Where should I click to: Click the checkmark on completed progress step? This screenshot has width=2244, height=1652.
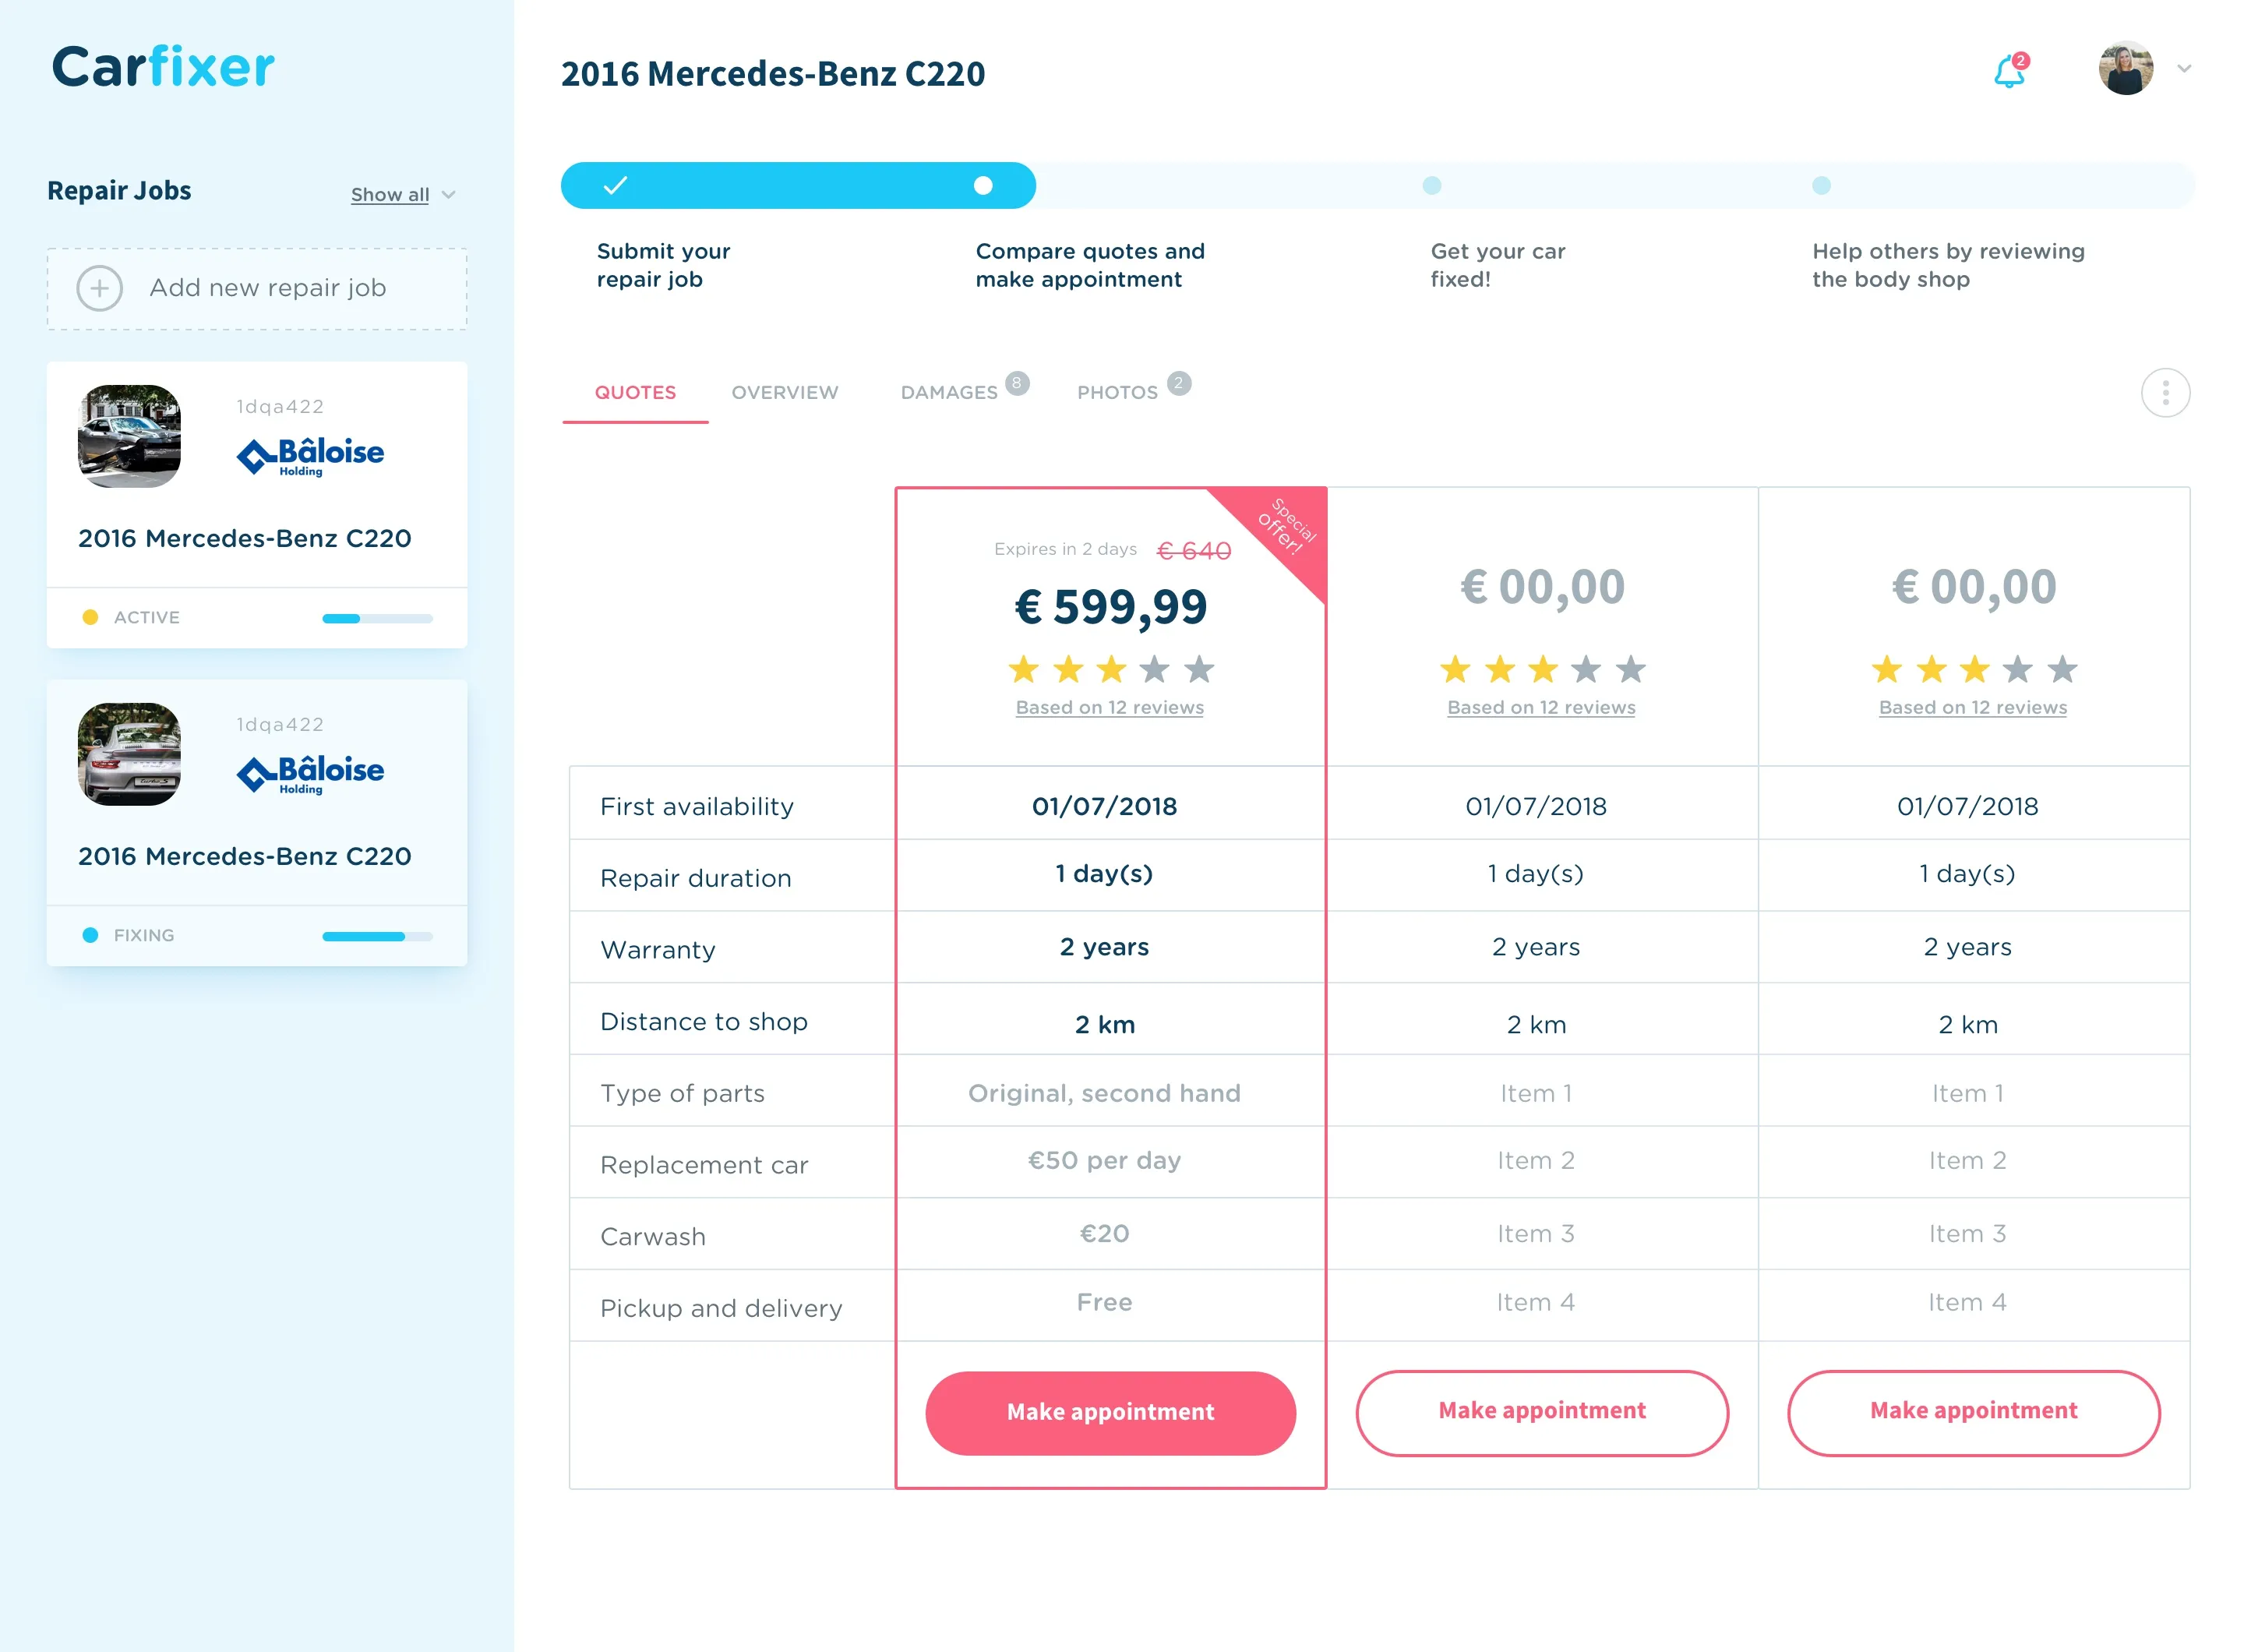615,185
